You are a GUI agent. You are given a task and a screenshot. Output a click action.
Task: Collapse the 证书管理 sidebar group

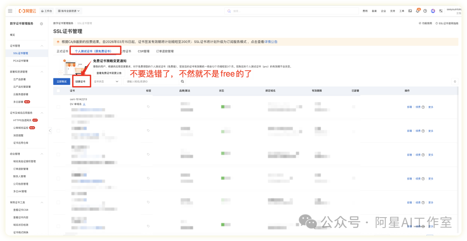[x=42, y=46]
